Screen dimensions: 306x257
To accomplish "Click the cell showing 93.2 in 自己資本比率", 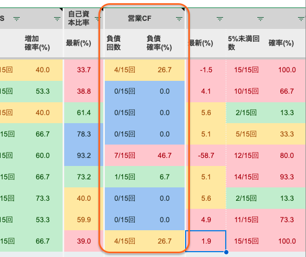I will point(83,155).
